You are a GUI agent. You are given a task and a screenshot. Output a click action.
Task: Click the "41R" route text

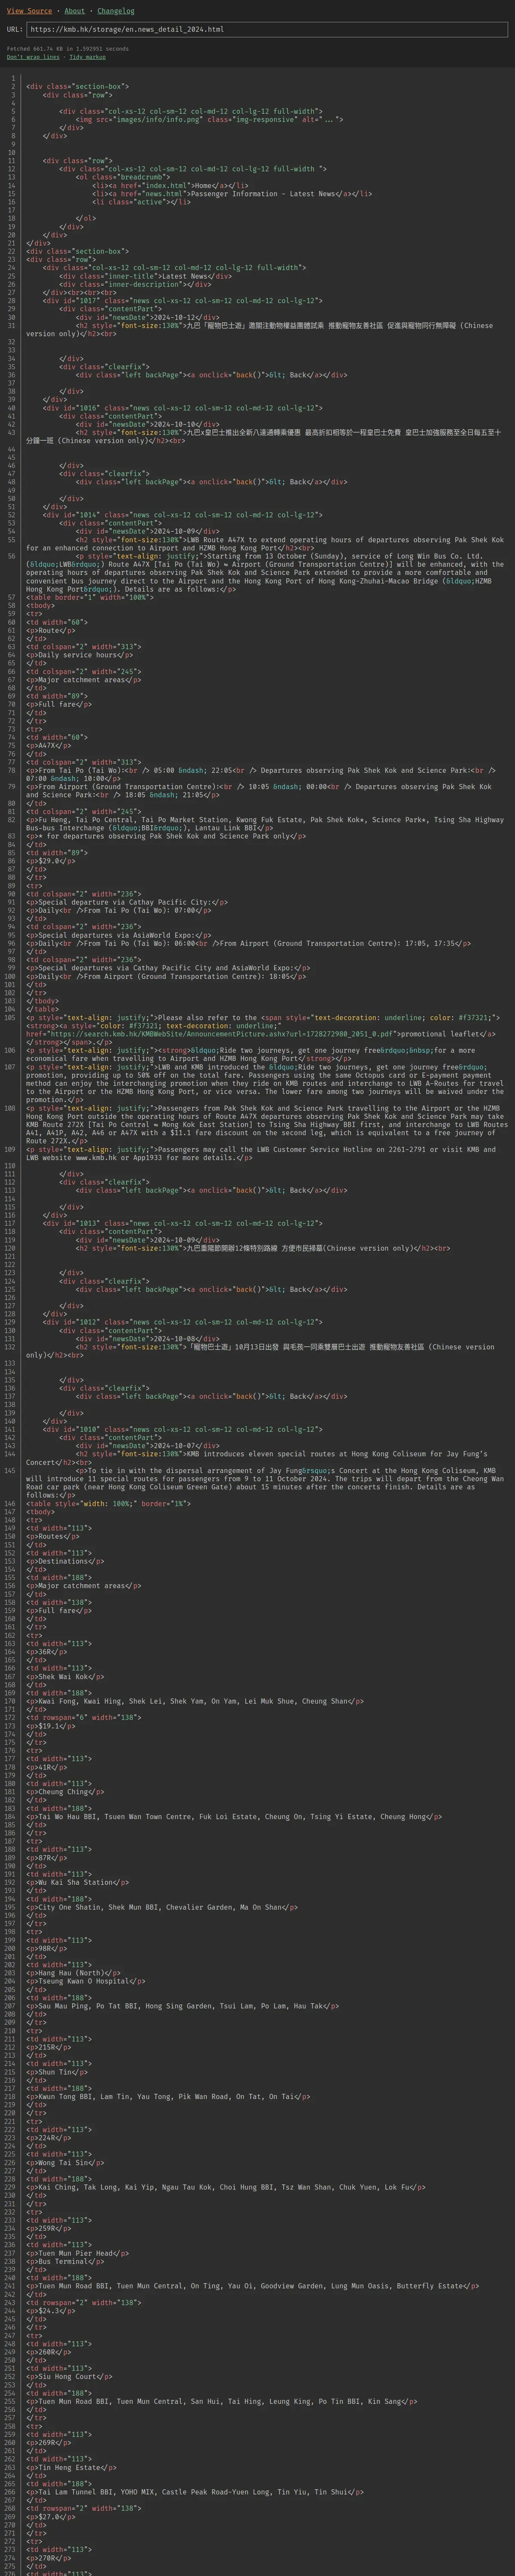[x=44, y=1767]
